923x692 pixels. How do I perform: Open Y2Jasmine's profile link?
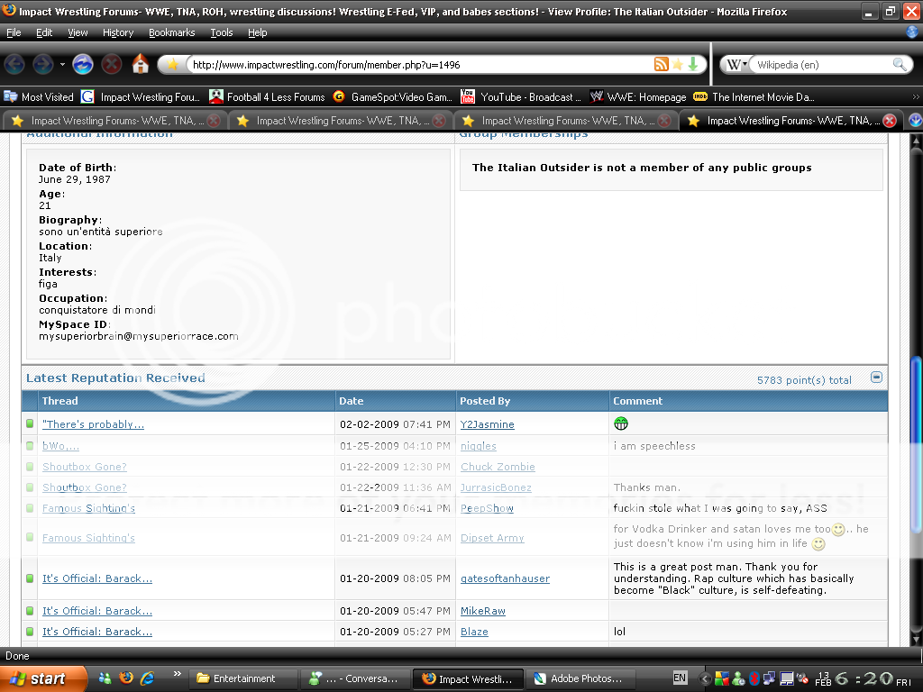point(487,424)
